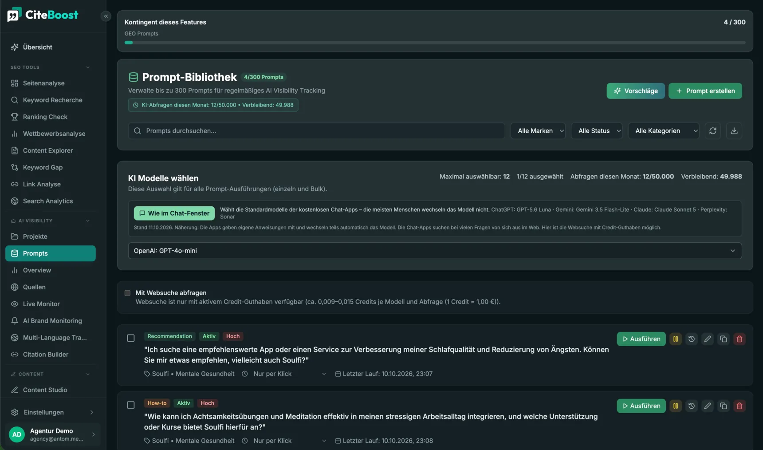The height and width of the screenshot is (450, 763).
Task: Go to Link Analyse
Action: [51, 185]
